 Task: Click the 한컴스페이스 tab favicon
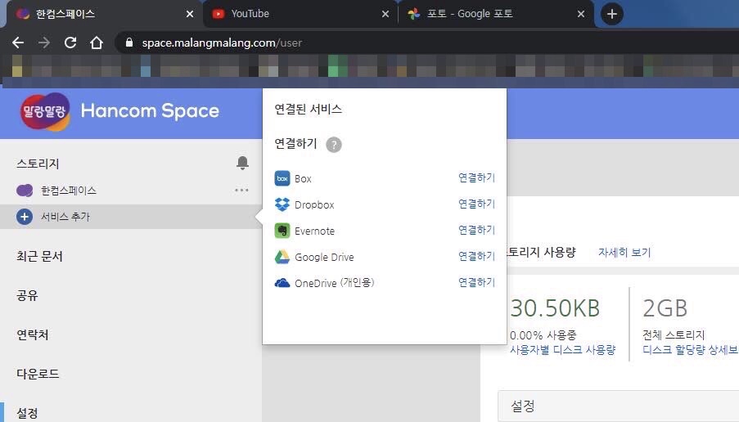pyautogui.click(x=23, y=14)
